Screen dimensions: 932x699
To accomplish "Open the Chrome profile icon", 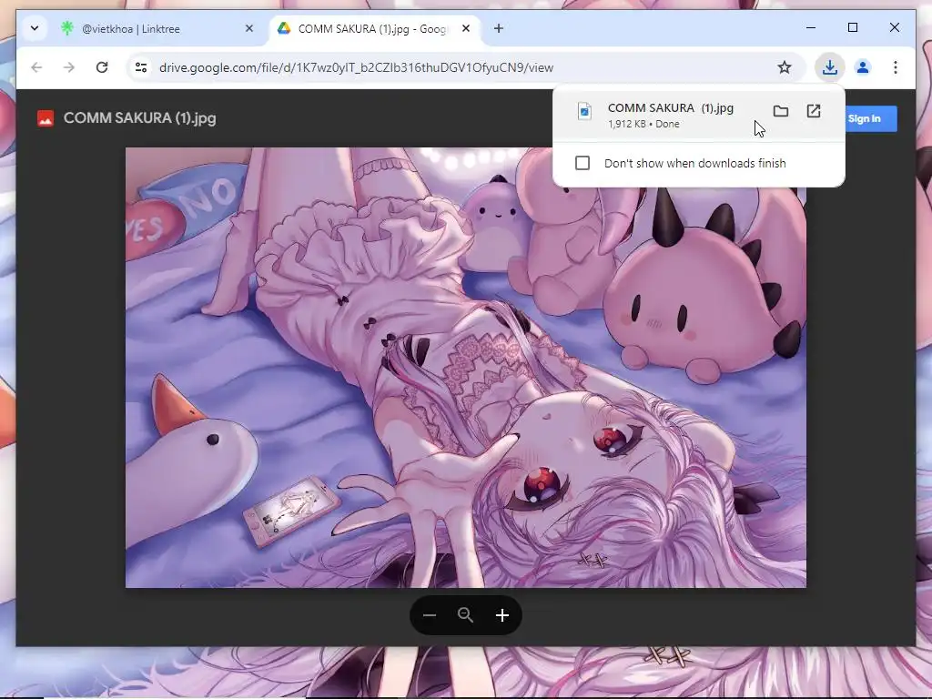I will pyautogui.click(x=863, y=67).
